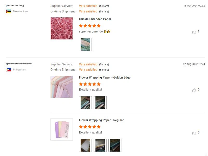
Task: Open Crinkle Shredded Paper product image
Action: pos(62,28)
